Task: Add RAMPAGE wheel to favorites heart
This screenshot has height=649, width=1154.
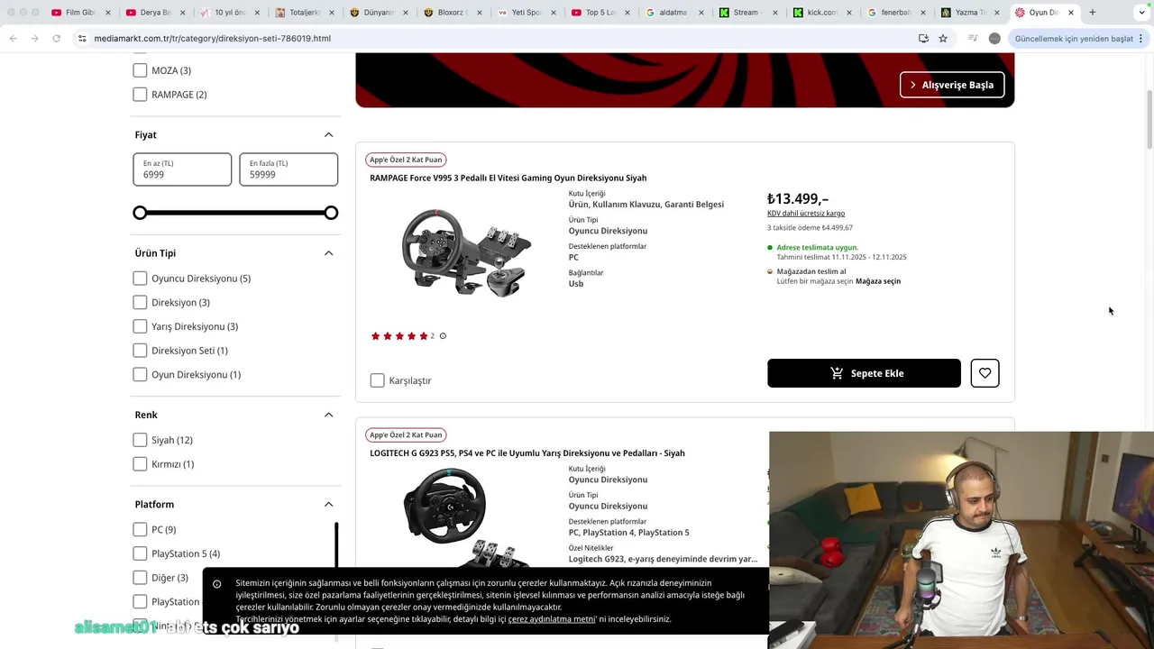Action: coord(985,373)
